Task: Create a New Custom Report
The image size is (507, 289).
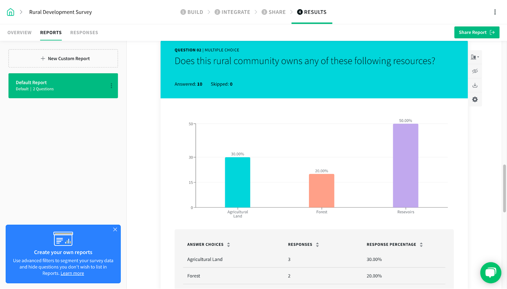Action: pos(63,59)
